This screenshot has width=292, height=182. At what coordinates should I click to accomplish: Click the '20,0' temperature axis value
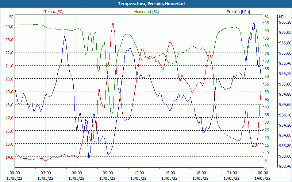[x=9, y=79]
